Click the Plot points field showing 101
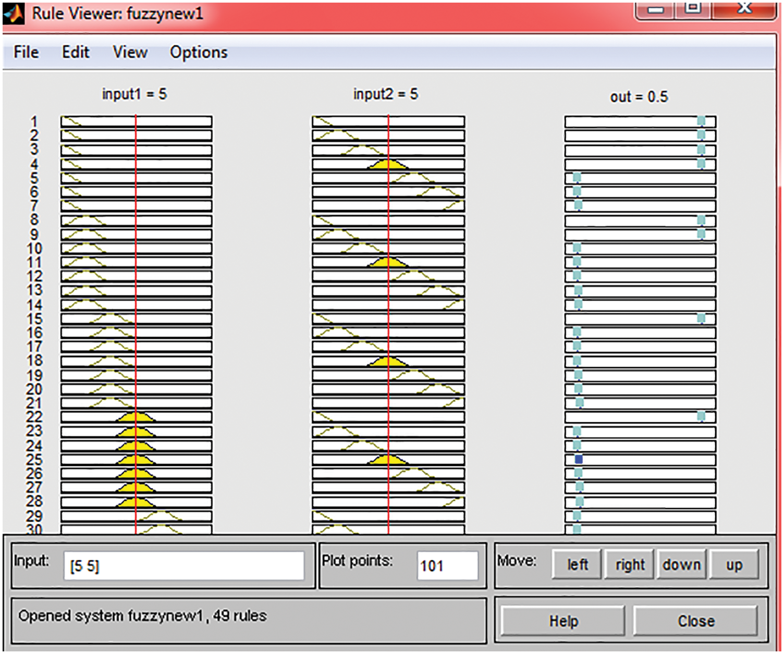Image resolution: width=784 pixels, height=654 pixels. [447, 566]
